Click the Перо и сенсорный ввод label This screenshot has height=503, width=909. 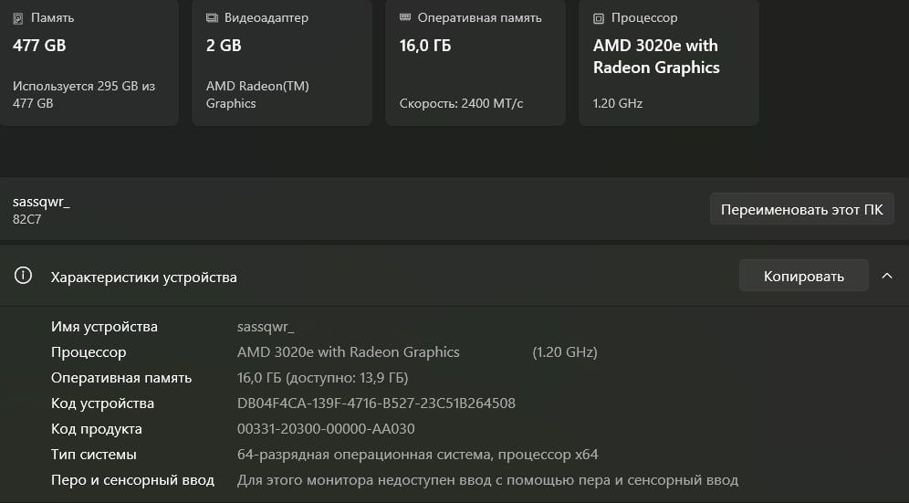132,480
